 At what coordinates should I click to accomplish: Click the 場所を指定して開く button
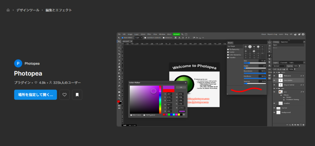click(36, 95)
